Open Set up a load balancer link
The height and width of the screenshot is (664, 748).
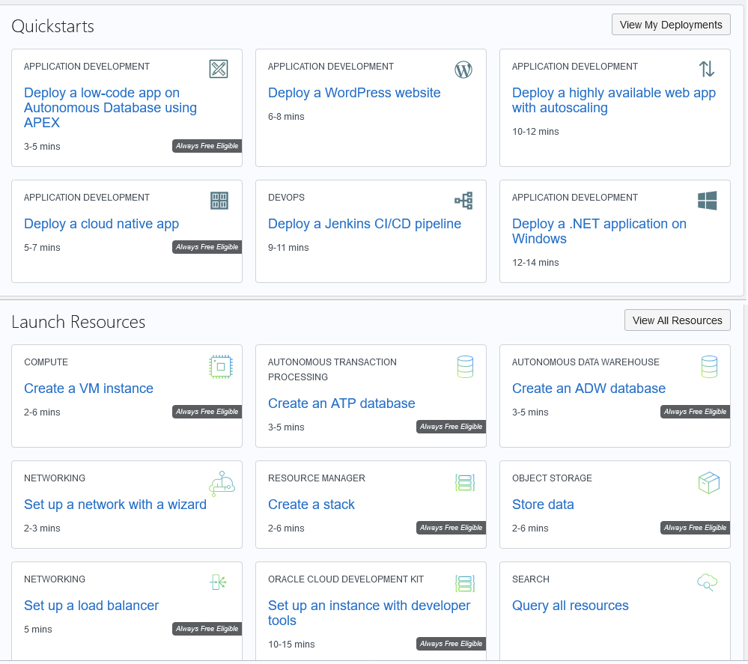(x=91, y=606)
